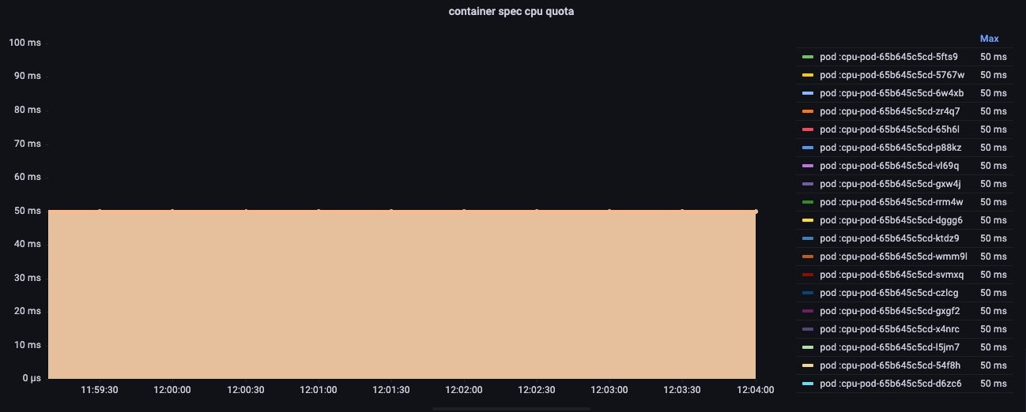
Task: Click the dark magenta swatch for pod gxgf2
Action: coord(808,311)
